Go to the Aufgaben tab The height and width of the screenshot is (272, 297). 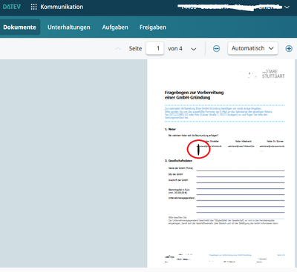point(115,27)
